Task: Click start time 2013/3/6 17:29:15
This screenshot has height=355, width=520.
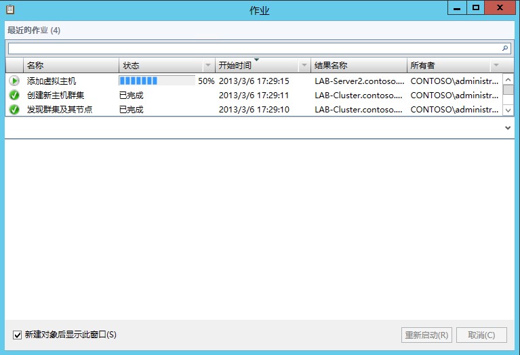Action: coord(254,81)
